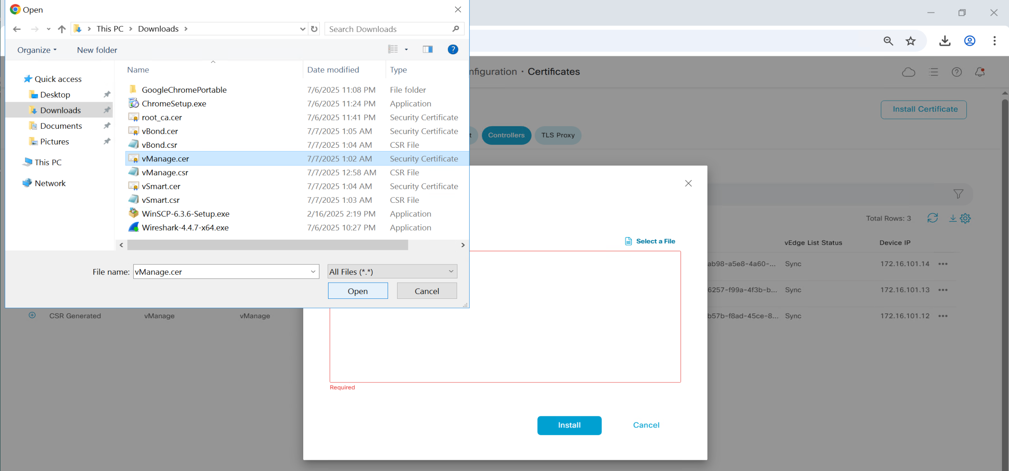Open Chrome downloads icon
The width and height of the screenshot is (1009, 471).
click(945, 41)
